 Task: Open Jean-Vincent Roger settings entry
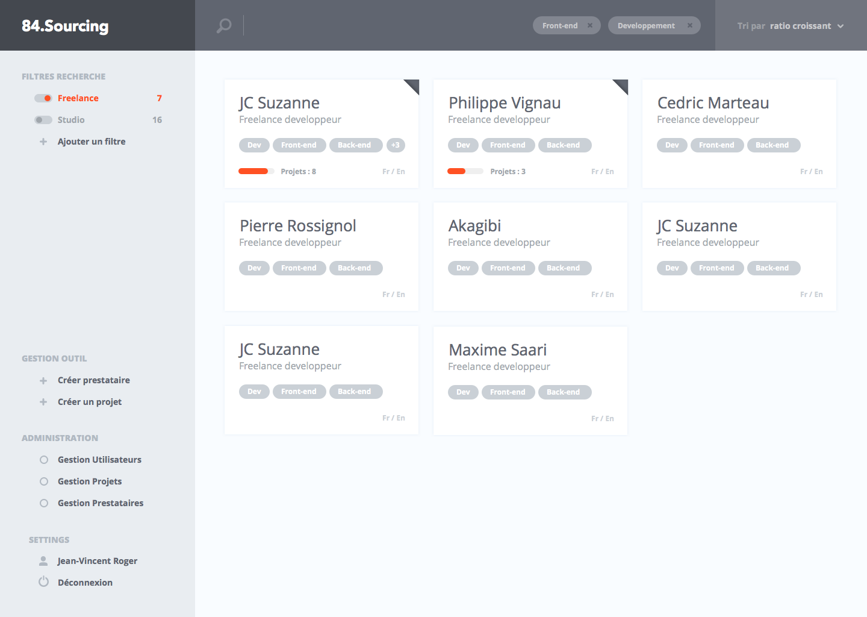click(98, 561)
